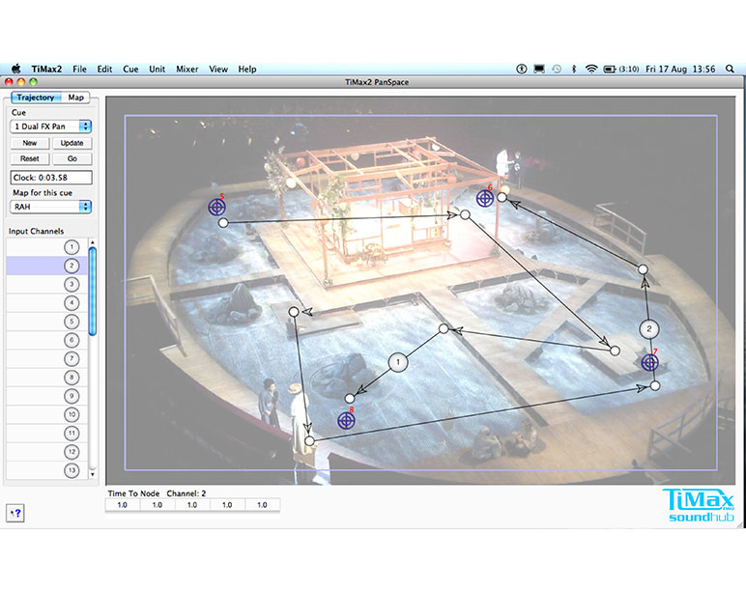Click speaker target marker 5
746x590 pixels.
click(x=216, y=207)
